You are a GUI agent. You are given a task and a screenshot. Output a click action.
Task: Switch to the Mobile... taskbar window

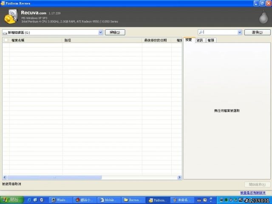click(109, 200)
